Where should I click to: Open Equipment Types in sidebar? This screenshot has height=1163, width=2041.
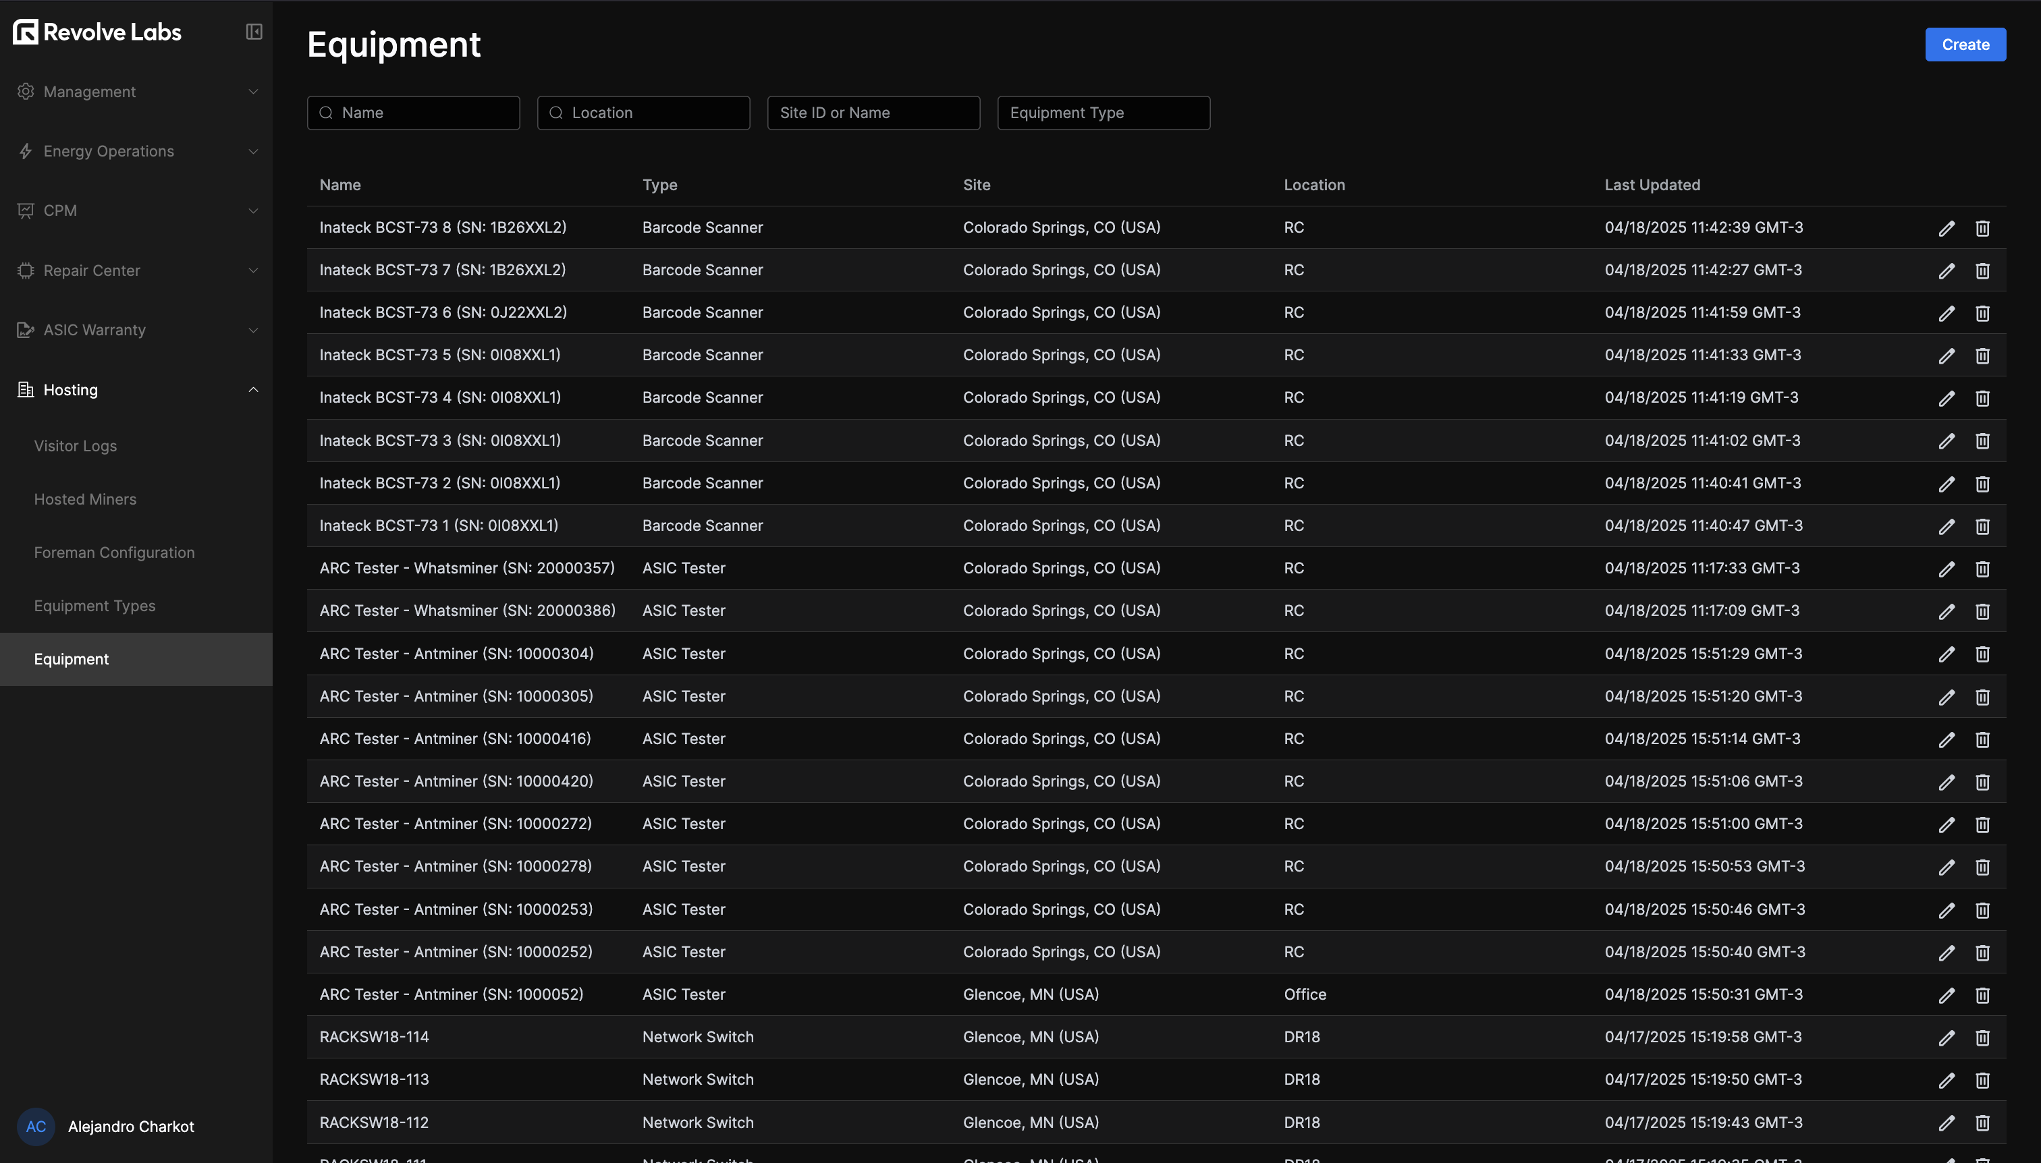pyautogui.click(x=94, y=606)
